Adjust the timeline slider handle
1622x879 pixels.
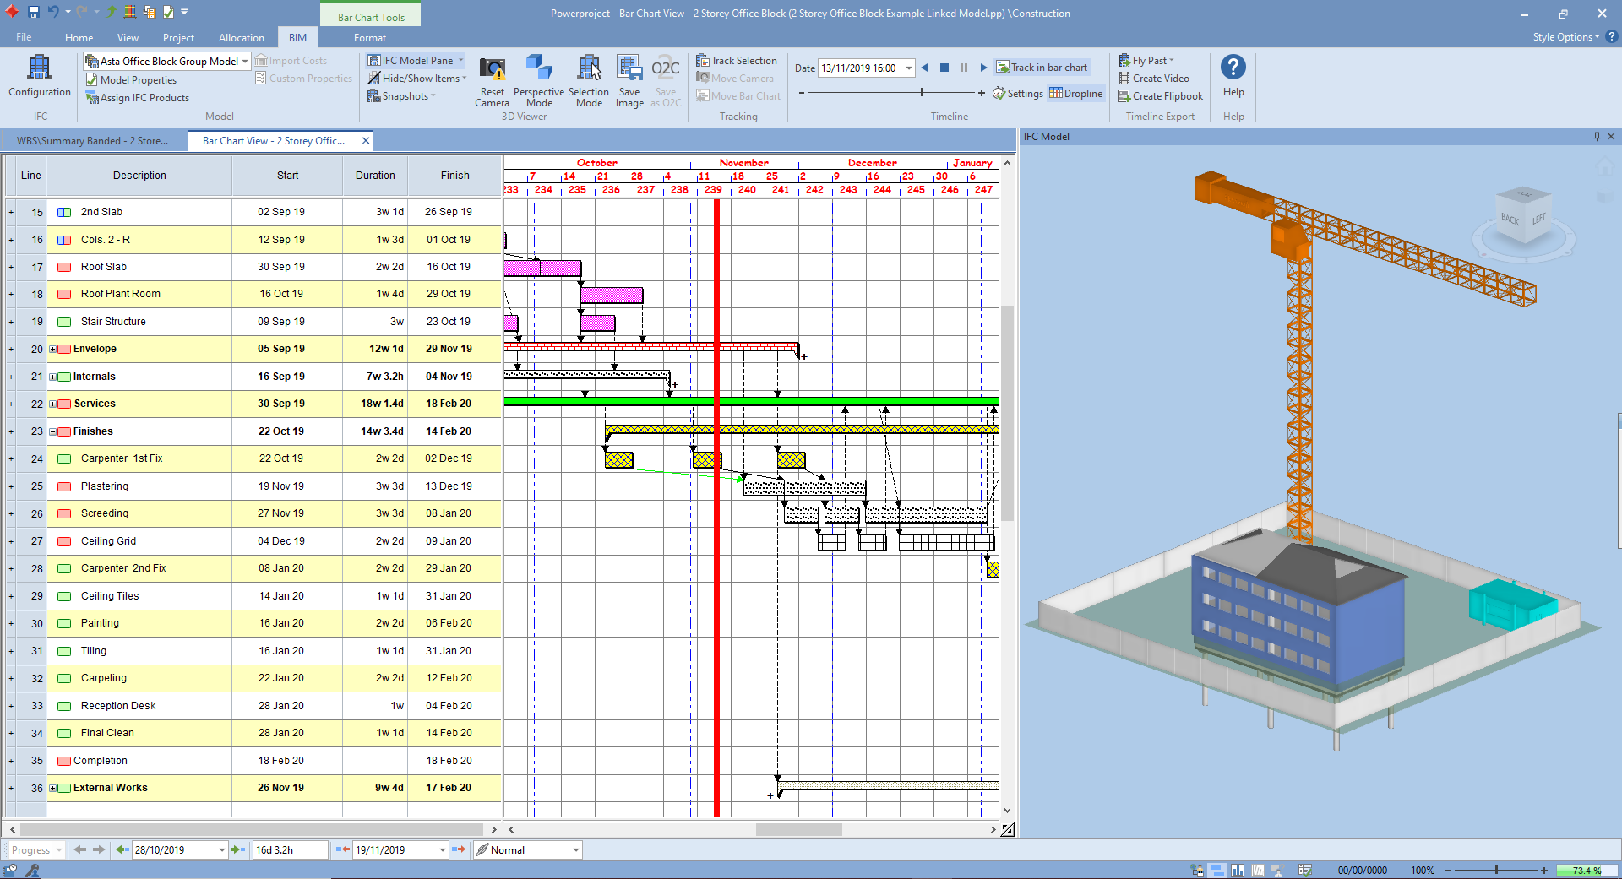click(x=922, y=92)
